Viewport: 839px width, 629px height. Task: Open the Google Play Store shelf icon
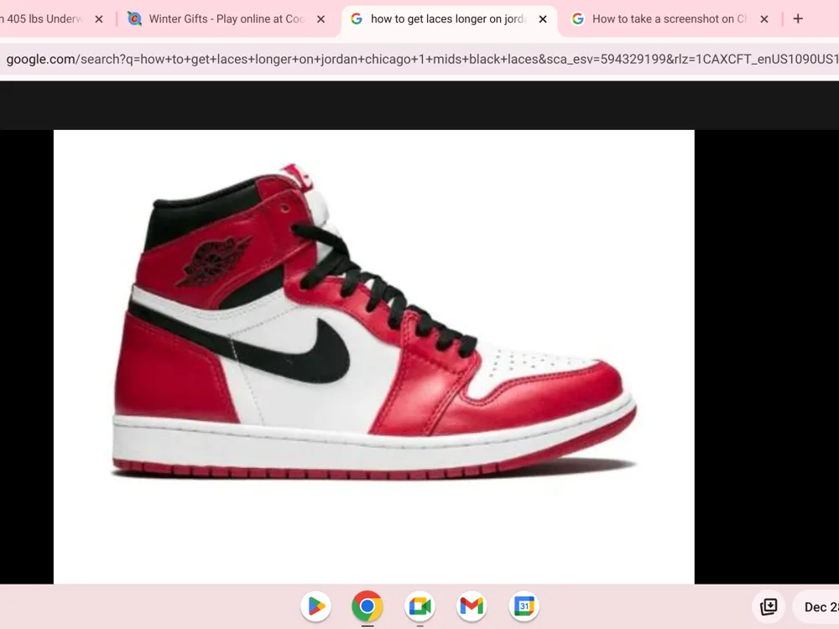tap(315, 606)
